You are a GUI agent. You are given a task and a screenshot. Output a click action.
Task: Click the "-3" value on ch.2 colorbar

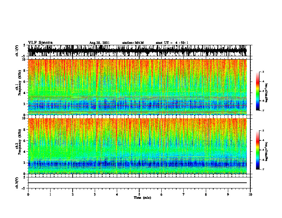point(262,131)
